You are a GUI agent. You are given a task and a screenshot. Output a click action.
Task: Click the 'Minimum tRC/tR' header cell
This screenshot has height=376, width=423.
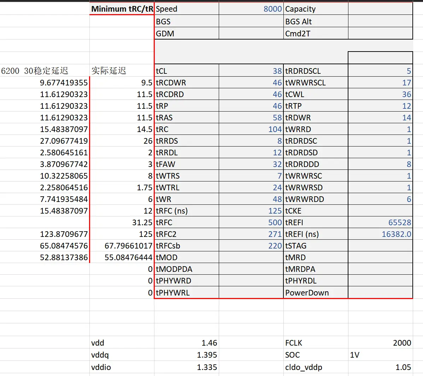pyautogui.click(x=122, y=8)
